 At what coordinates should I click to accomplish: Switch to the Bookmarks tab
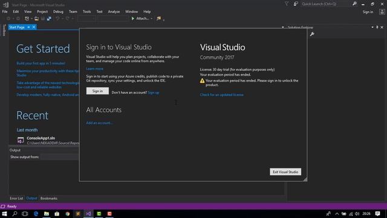pos(49,198)
